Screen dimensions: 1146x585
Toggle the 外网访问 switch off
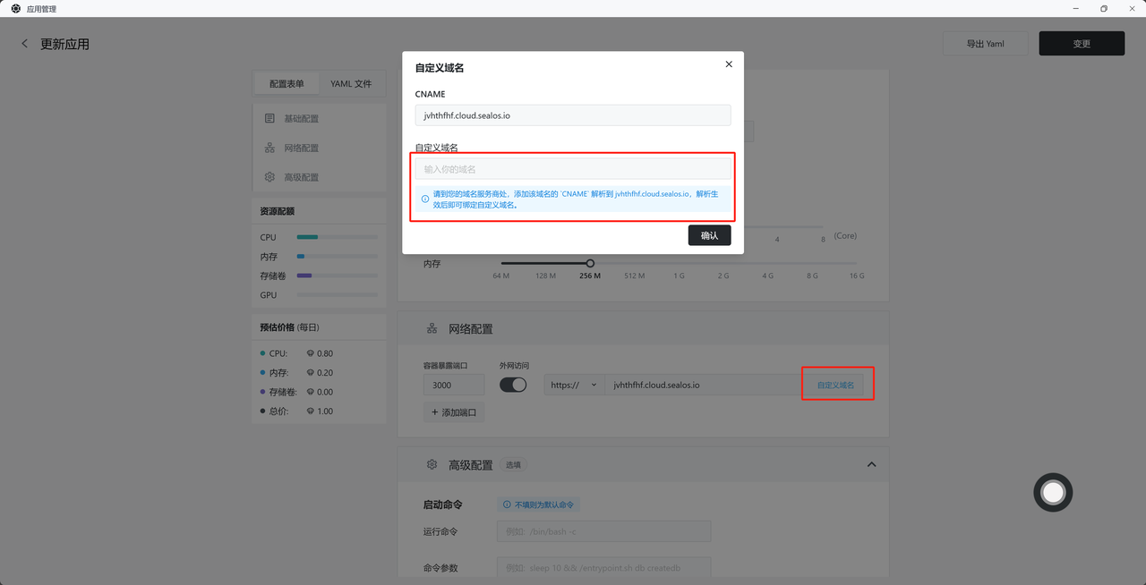(x=513, y=385)
